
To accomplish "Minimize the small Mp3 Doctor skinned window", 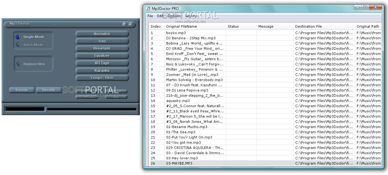I will click(x=124, y=24).
